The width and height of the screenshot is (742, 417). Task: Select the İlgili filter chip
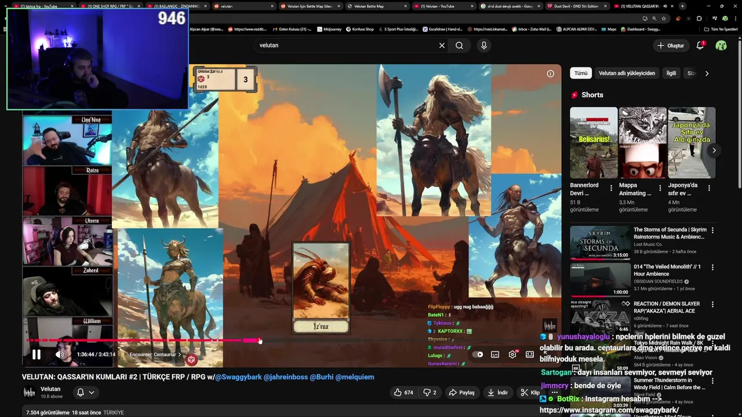click(x=671, y=74)
